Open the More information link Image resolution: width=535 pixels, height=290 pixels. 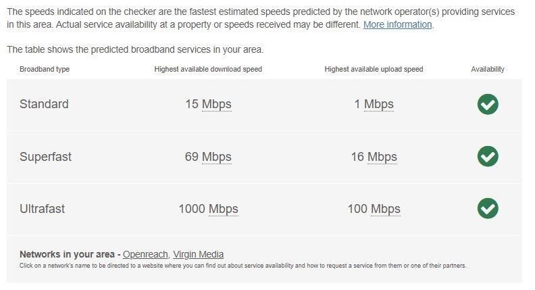click(397, 24)
